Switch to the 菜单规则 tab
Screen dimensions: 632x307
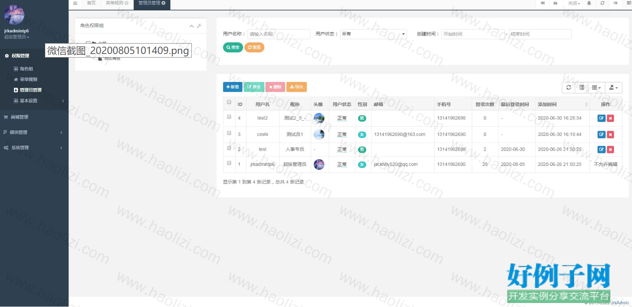tap(115, 3)
